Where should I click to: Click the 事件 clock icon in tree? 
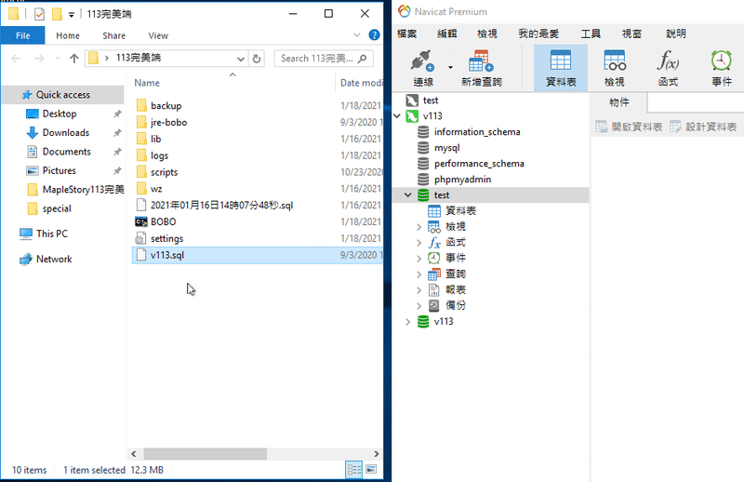click(x=433, y=259)
